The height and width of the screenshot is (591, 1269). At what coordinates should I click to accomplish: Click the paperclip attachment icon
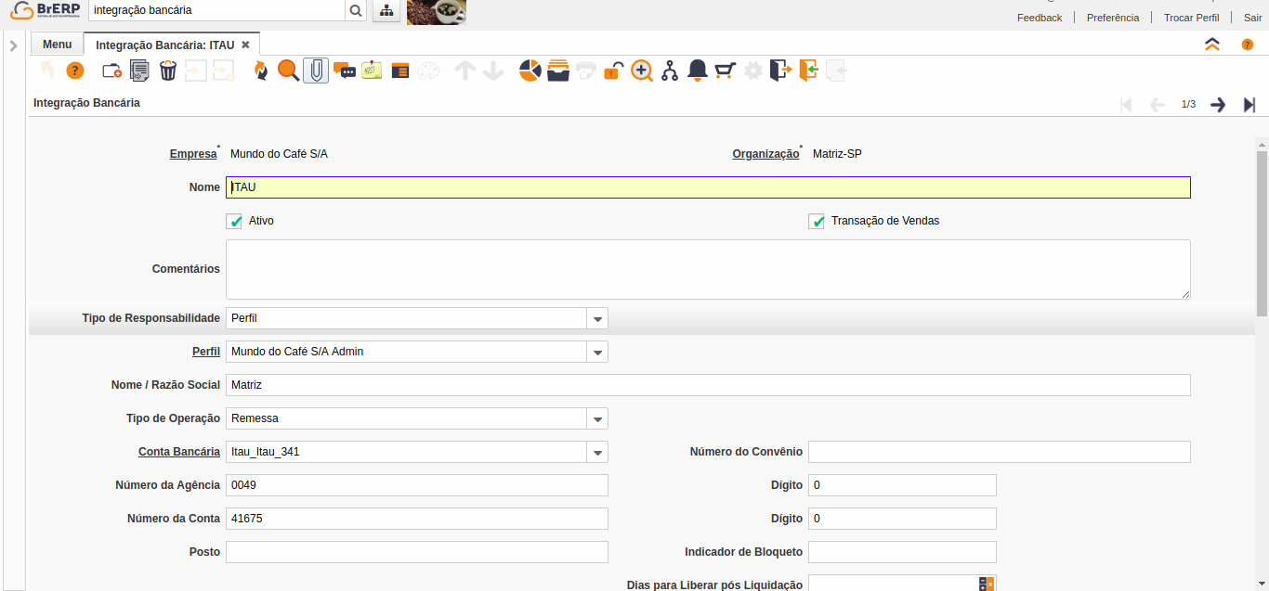[x=316, y=71]
